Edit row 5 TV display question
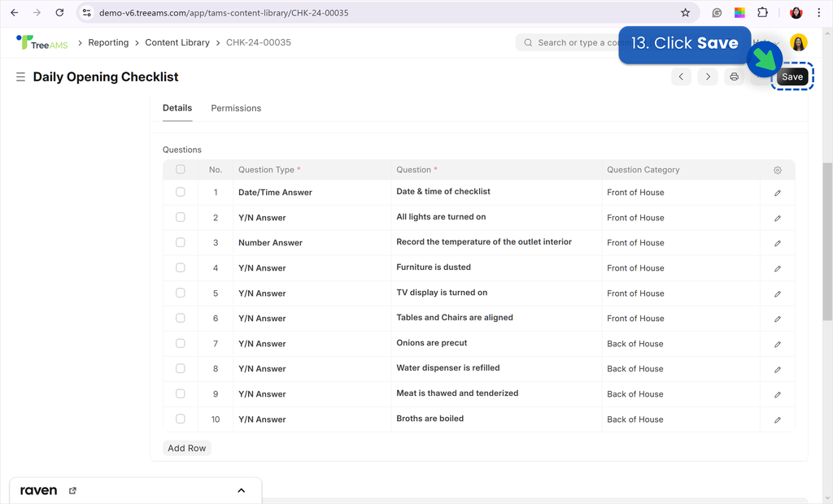 [777, 293]
